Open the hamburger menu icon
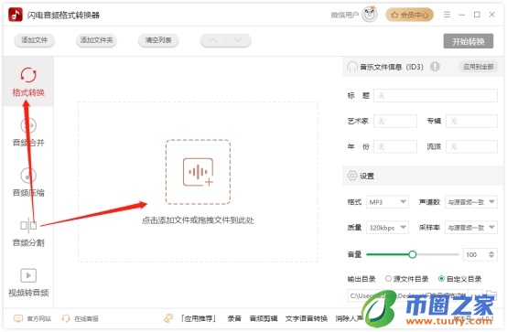Screen dimensions: 507x332 pyautogui.click(x=447, y=15)
